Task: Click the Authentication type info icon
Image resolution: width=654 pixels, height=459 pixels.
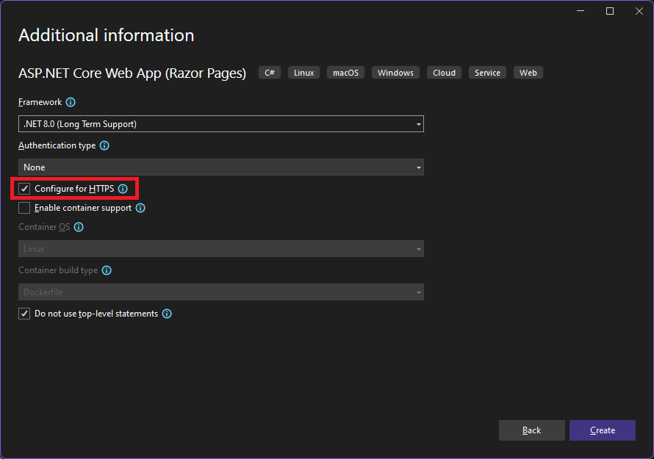Action: tap(104, 145)
